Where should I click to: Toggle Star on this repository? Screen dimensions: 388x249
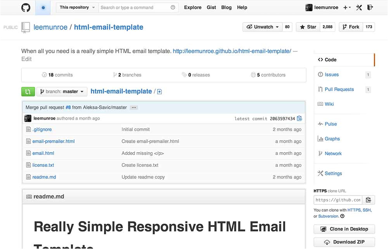click(308, 27)
